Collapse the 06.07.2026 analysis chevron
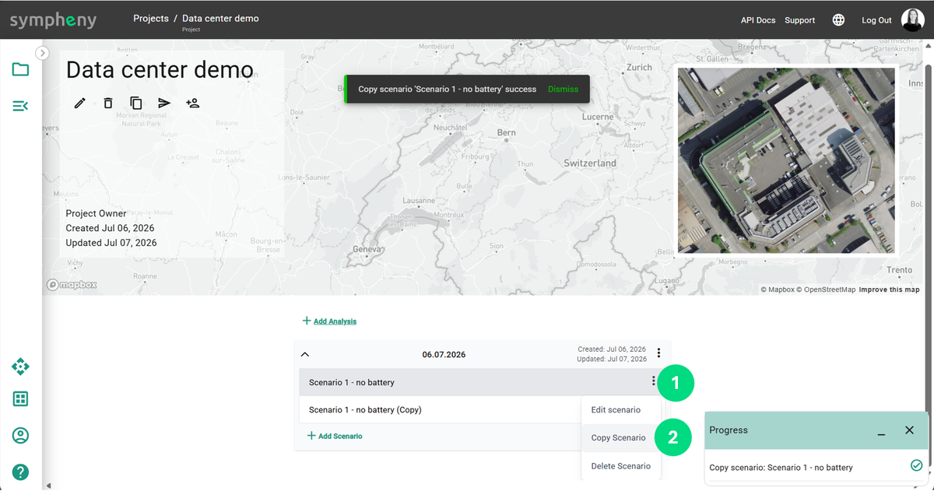Viewport: 934px width, 491px height. [305, 354]
